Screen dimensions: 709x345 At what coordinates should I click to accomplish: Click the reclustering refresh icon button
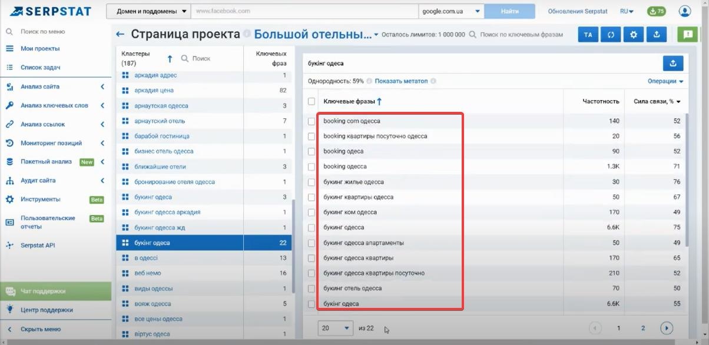611,35
